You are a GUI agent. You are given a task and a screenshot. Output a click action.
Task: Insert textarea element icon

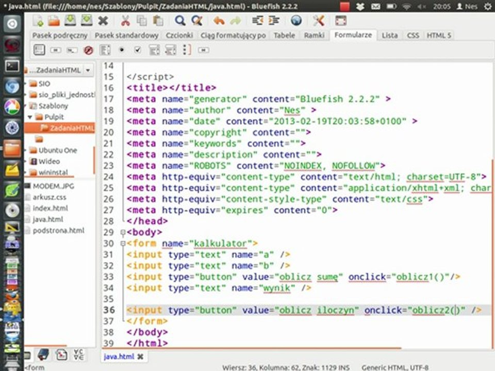coord(105,50)
